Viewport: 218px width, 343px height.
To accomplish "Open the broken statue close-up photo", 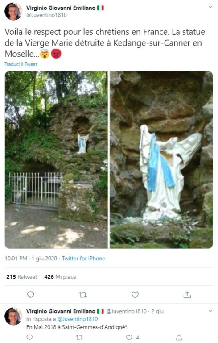I will click(x=161, y=160).
